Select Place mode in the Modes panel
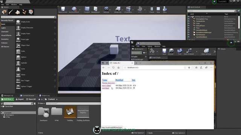Image resolution: width=241 pixels, height=135 pixels. pyautogui.click(x=4, y=12)
